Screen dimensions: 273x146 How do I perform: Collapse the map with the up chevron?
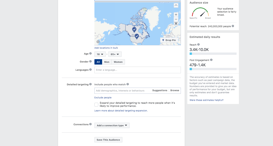(x=176, y=5)
